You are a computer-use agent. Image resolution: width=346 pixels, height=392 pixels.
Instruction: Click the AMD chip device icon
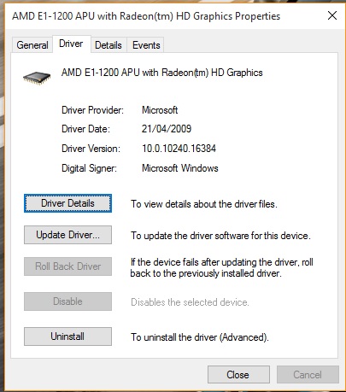(x=37, y=78)
